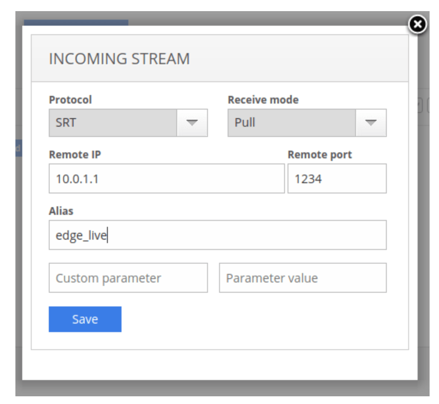Focus the Custom parameter input
This screenshot has height=404, width=439.
(128, 278)
